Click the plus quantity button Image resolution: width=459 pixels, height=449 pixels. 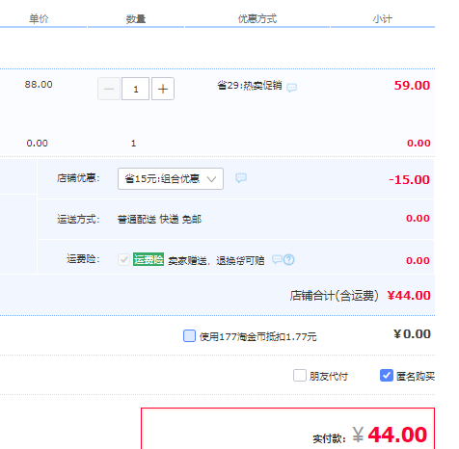[x=163, y=89]
